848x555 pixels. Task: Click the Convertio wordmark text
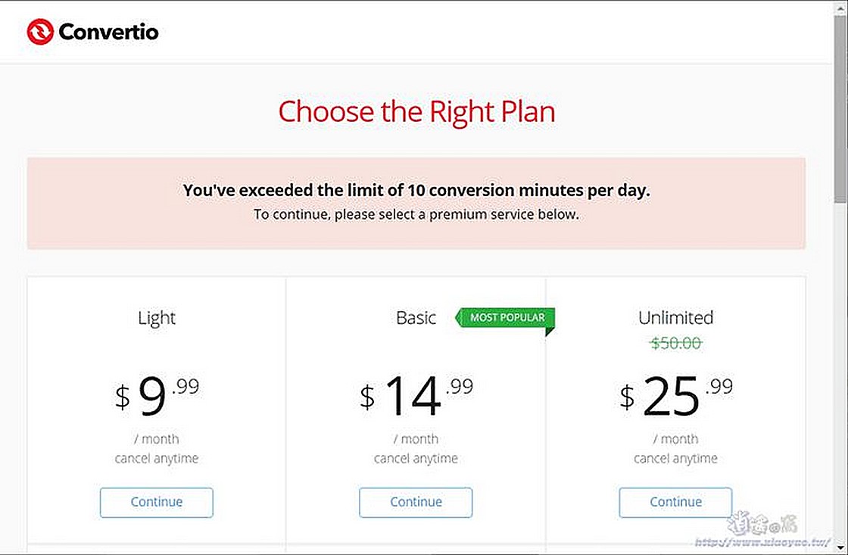[108, 32]
